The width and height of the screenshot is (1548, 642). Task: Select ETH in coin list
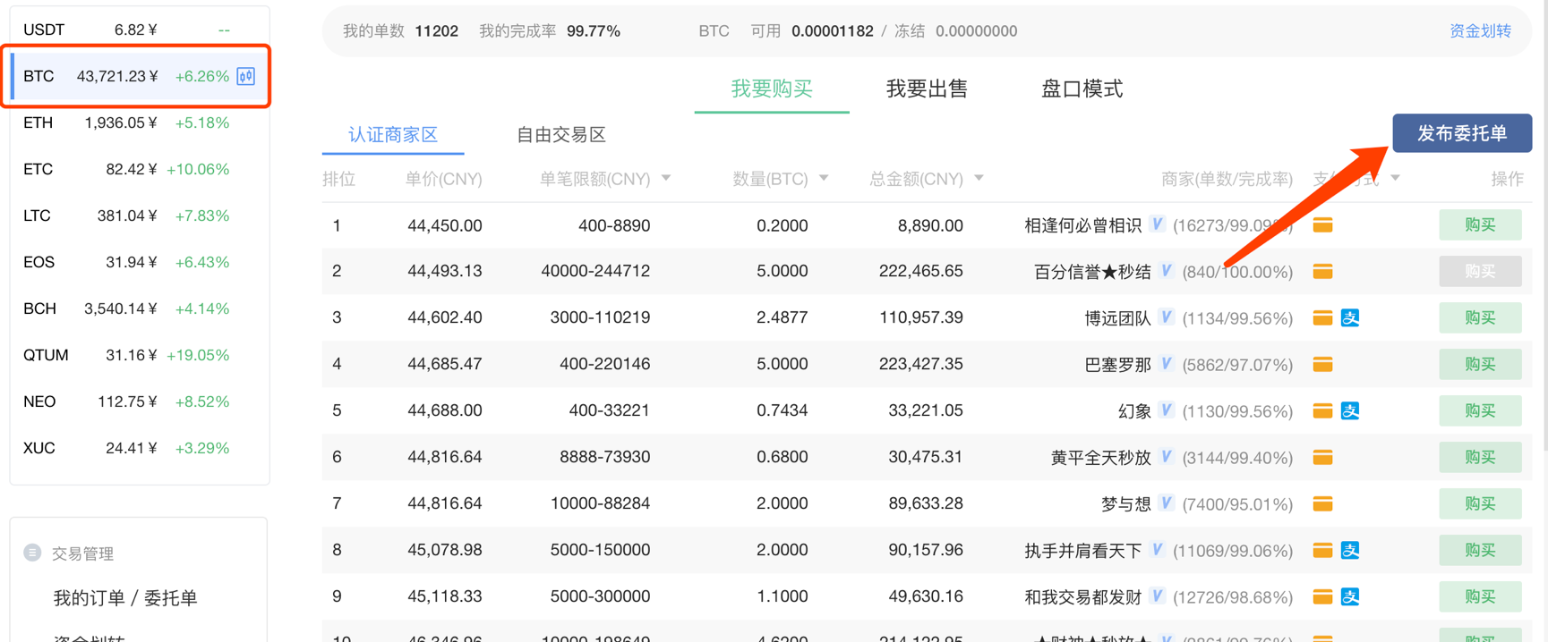click(139, 122)
